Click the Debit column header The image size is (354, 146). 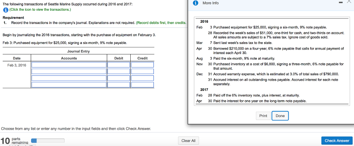coord(119,58)
